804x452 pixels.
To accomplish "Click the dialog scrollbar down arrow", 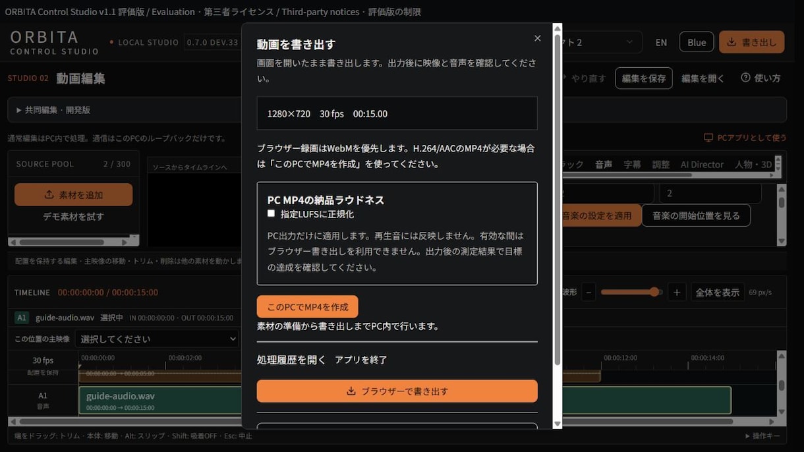I will click(558, 424).
